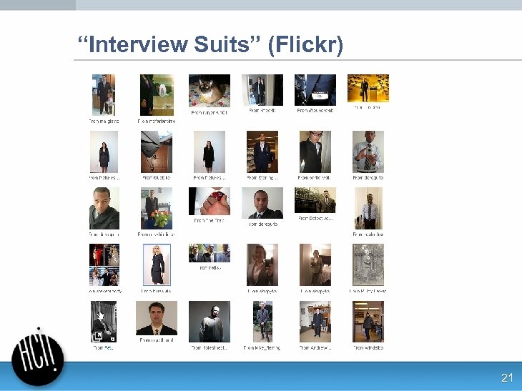This screenshot has width=522, height=391.
Task: Open the dramatic shadowed figure in grey photo
Action: coord(210,322)
